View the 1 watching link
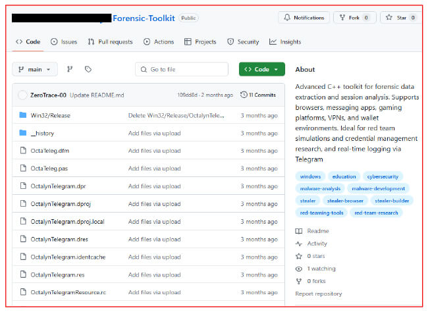The height and width of the screenshot is (312, 430). (x=315, y=269)
